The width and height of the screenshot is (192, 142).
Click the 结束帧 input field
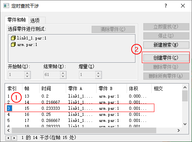tap(52, 75)
